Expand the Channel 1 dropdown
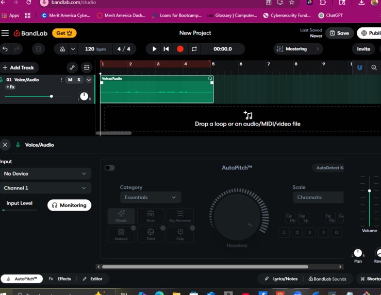This screenshot has width=381, height=295. click(45, 188)
